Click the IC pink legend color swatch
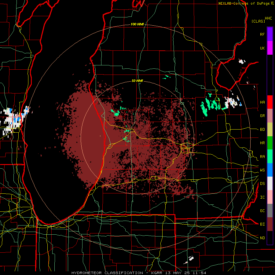The image size is (275, 275). point(270,197)
